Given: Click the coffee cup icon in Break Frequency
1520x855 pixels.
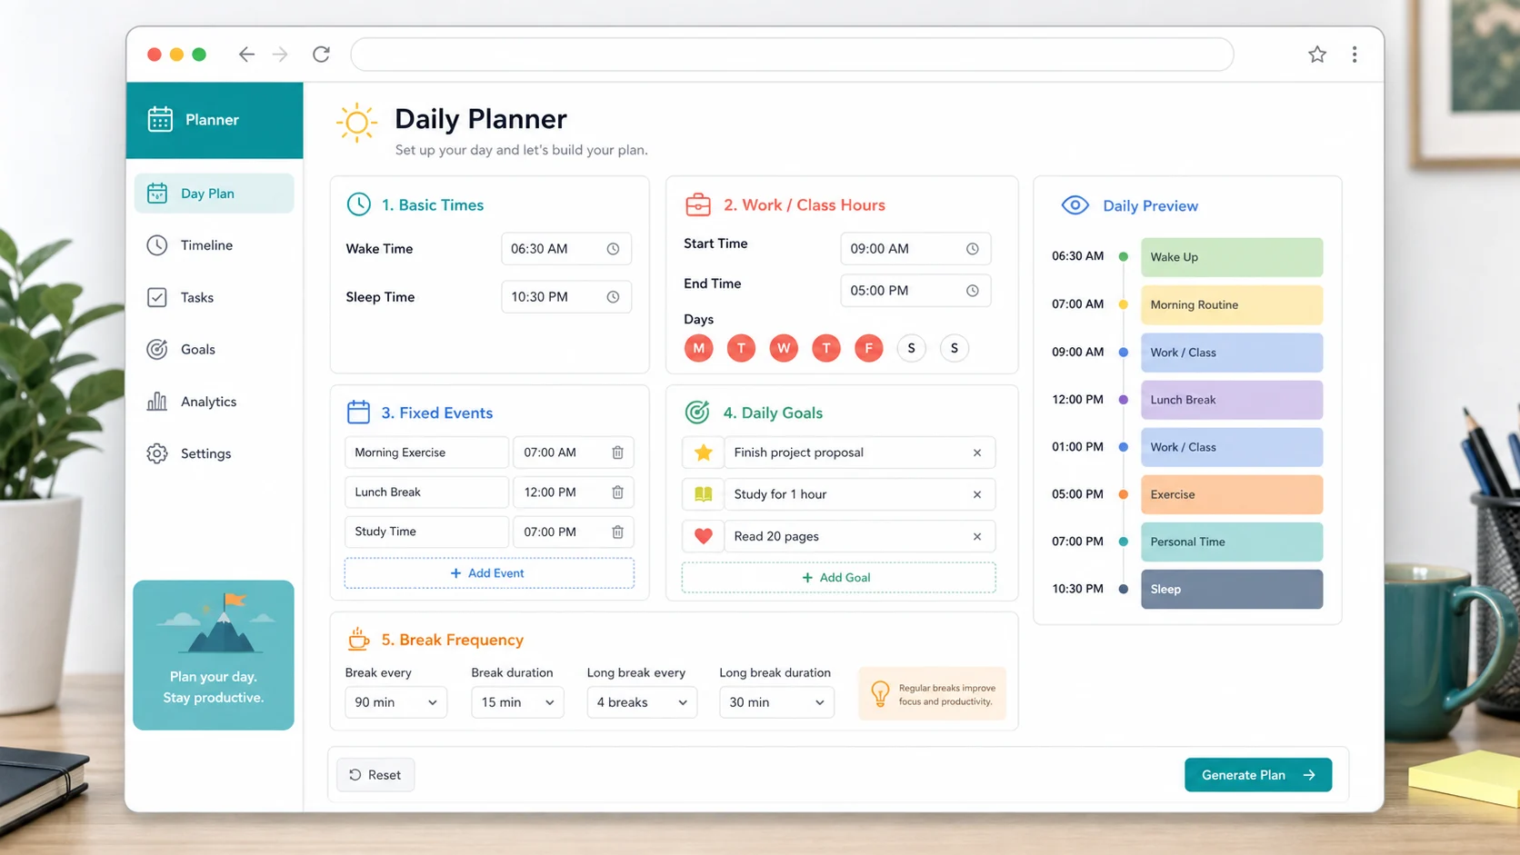Looking at the screenshot, I should [x=358, y=639].
